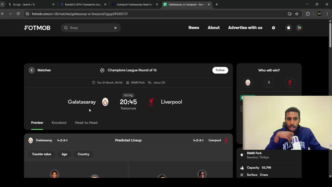332x187 pixels.
Task: Switch to the Bracket UEFA Champions League tab
Action: coord(83,4)
